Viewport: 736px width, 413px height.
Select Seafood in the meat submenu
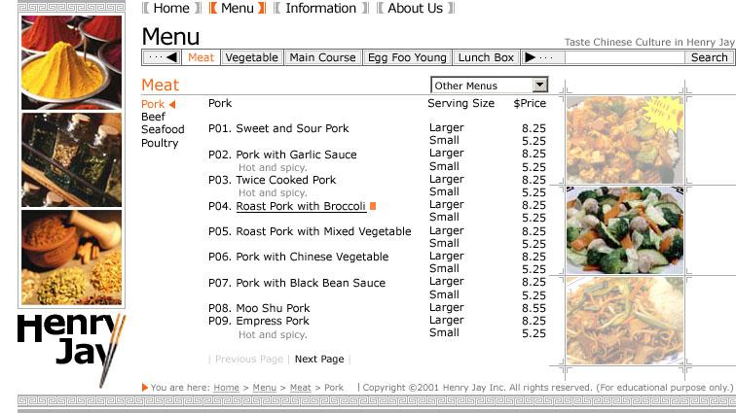click(x=163, y=129)
